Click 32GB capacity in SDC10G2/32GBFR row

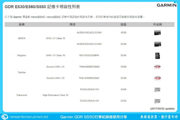click(x=123, y=55)
